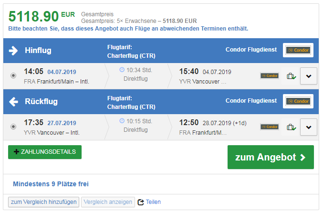323x213 pixels.
Task: Expand return flight details chevron
Action: point(309,127)
